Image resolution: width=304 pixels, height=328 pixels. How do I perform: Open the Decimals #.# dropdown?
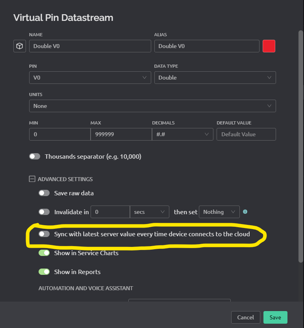tap(183, 134)
